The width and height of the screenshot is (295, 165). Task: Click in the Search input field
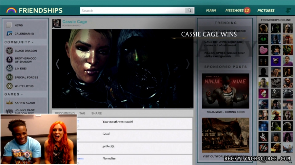132,10
